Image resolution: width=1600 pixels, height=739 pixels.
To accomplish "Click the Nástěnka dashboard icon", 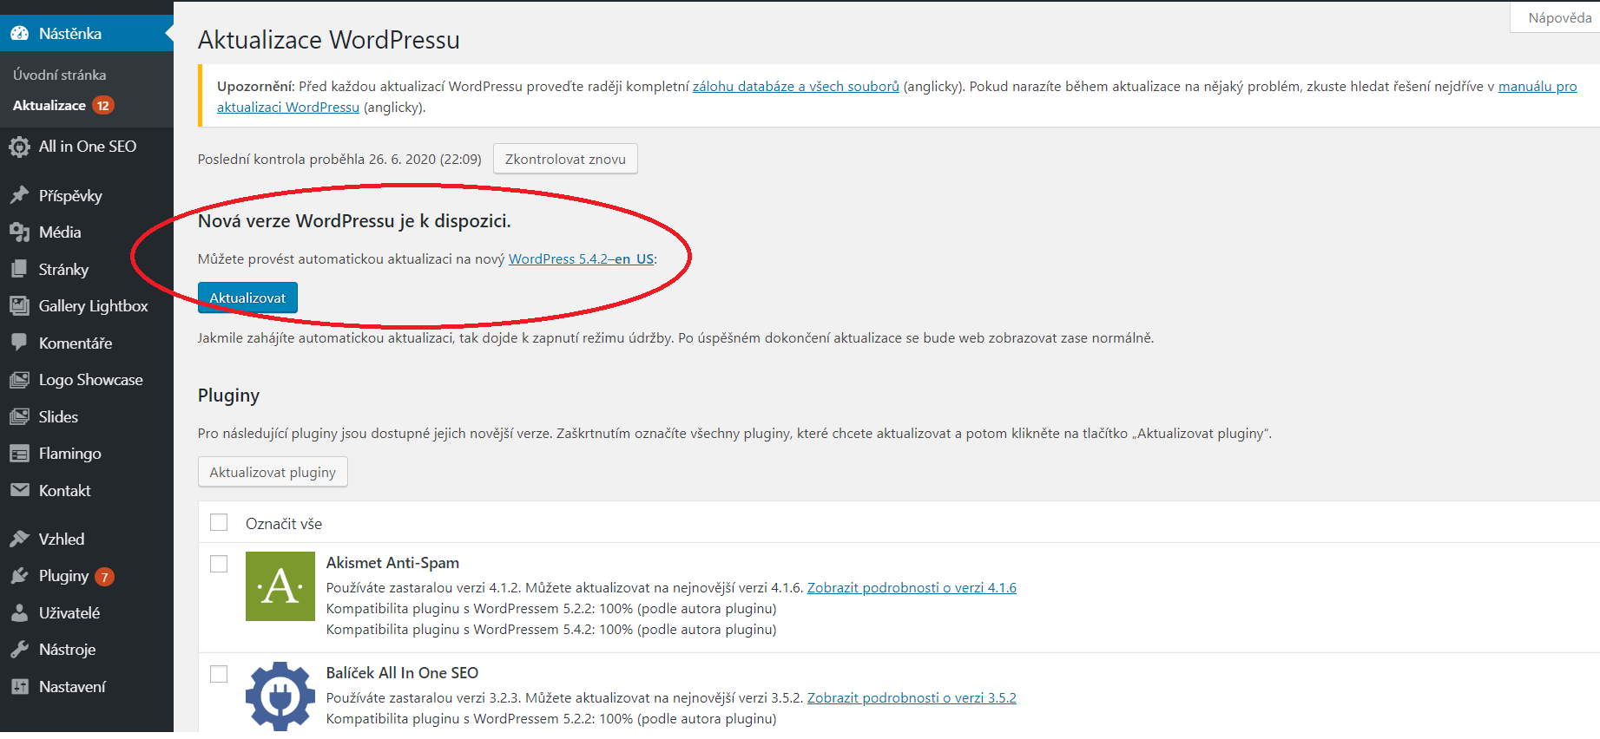I will pos(19,34).
